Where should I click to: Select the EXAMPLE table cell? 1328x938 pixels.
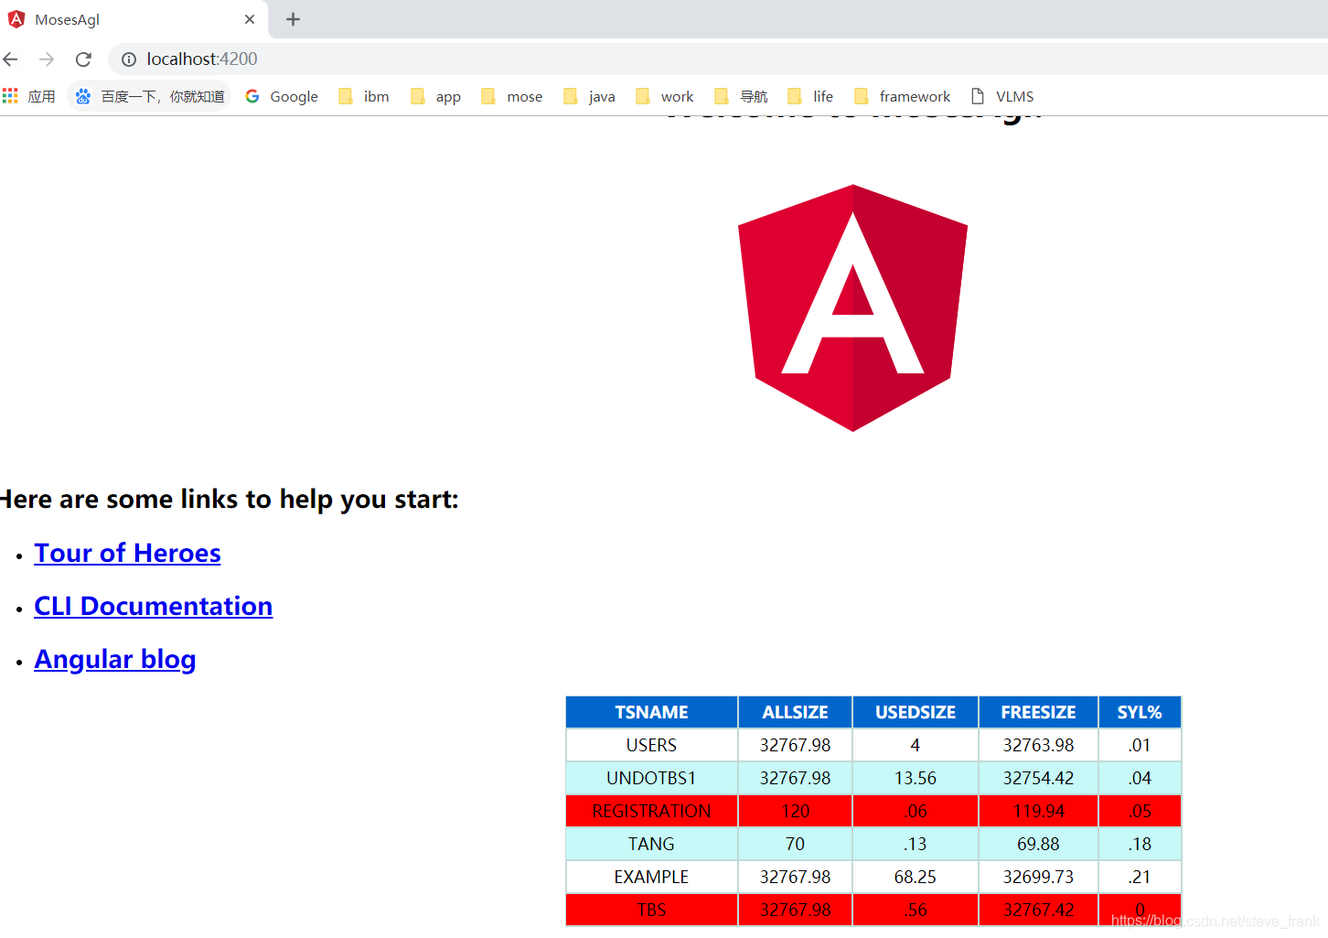[x=652, y=877]
